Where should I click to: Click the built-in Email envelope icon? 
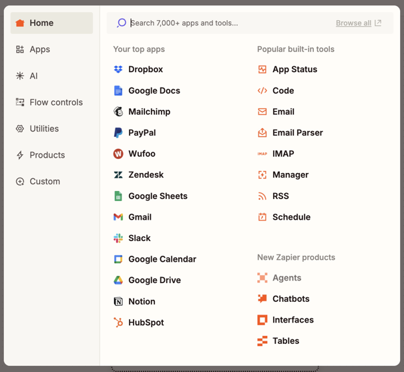pos(262,112)
